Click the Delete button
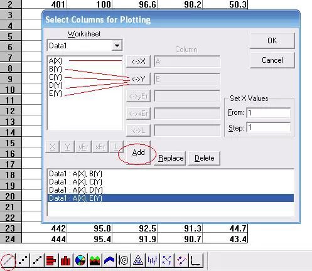Image resolution: width=312 pixels, height=271 pixels. [204, 158]
